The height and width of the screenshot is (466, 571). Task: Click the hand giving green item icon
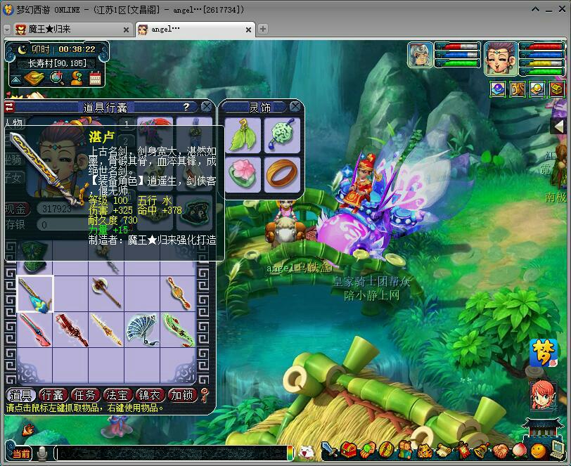pyautogui.click(x=368, y=450)
